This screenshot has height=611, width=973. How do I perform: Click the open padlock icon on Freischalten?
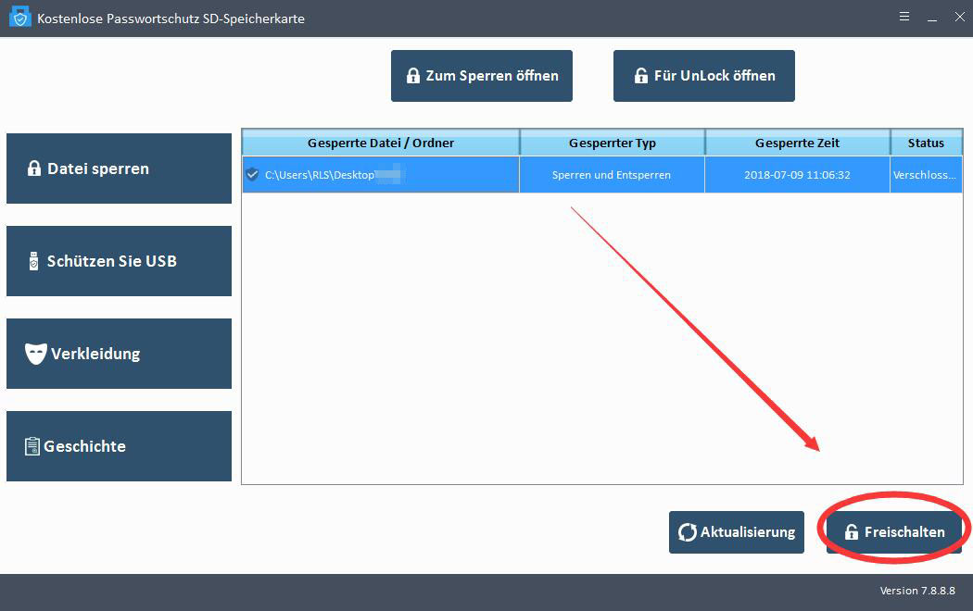851,532
